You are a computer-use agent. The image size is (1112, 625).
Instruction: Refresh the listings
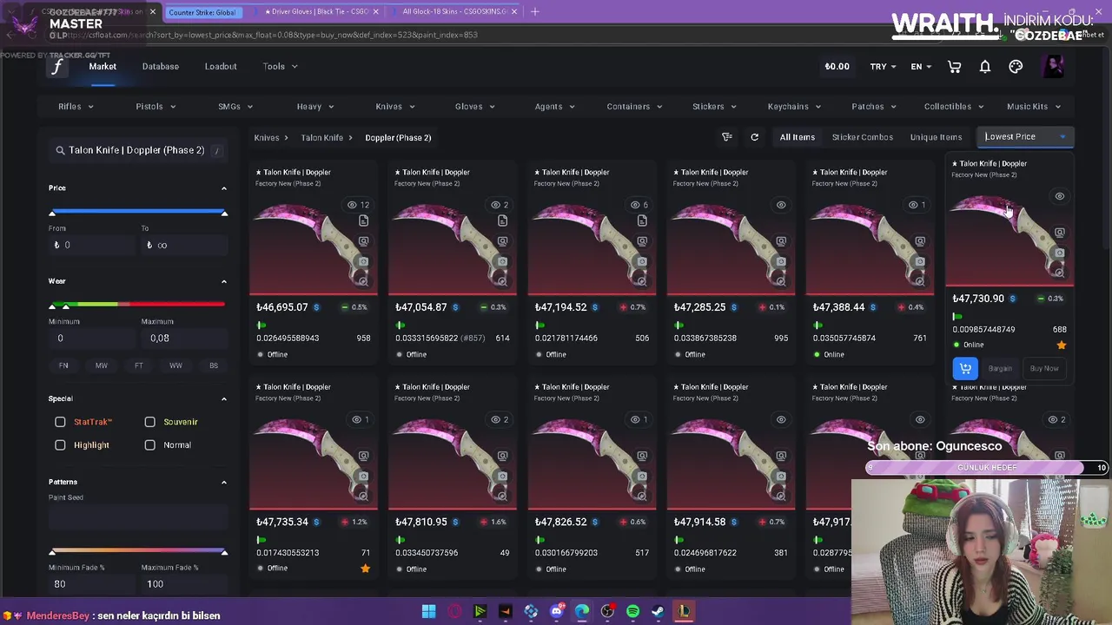point(754,137)
